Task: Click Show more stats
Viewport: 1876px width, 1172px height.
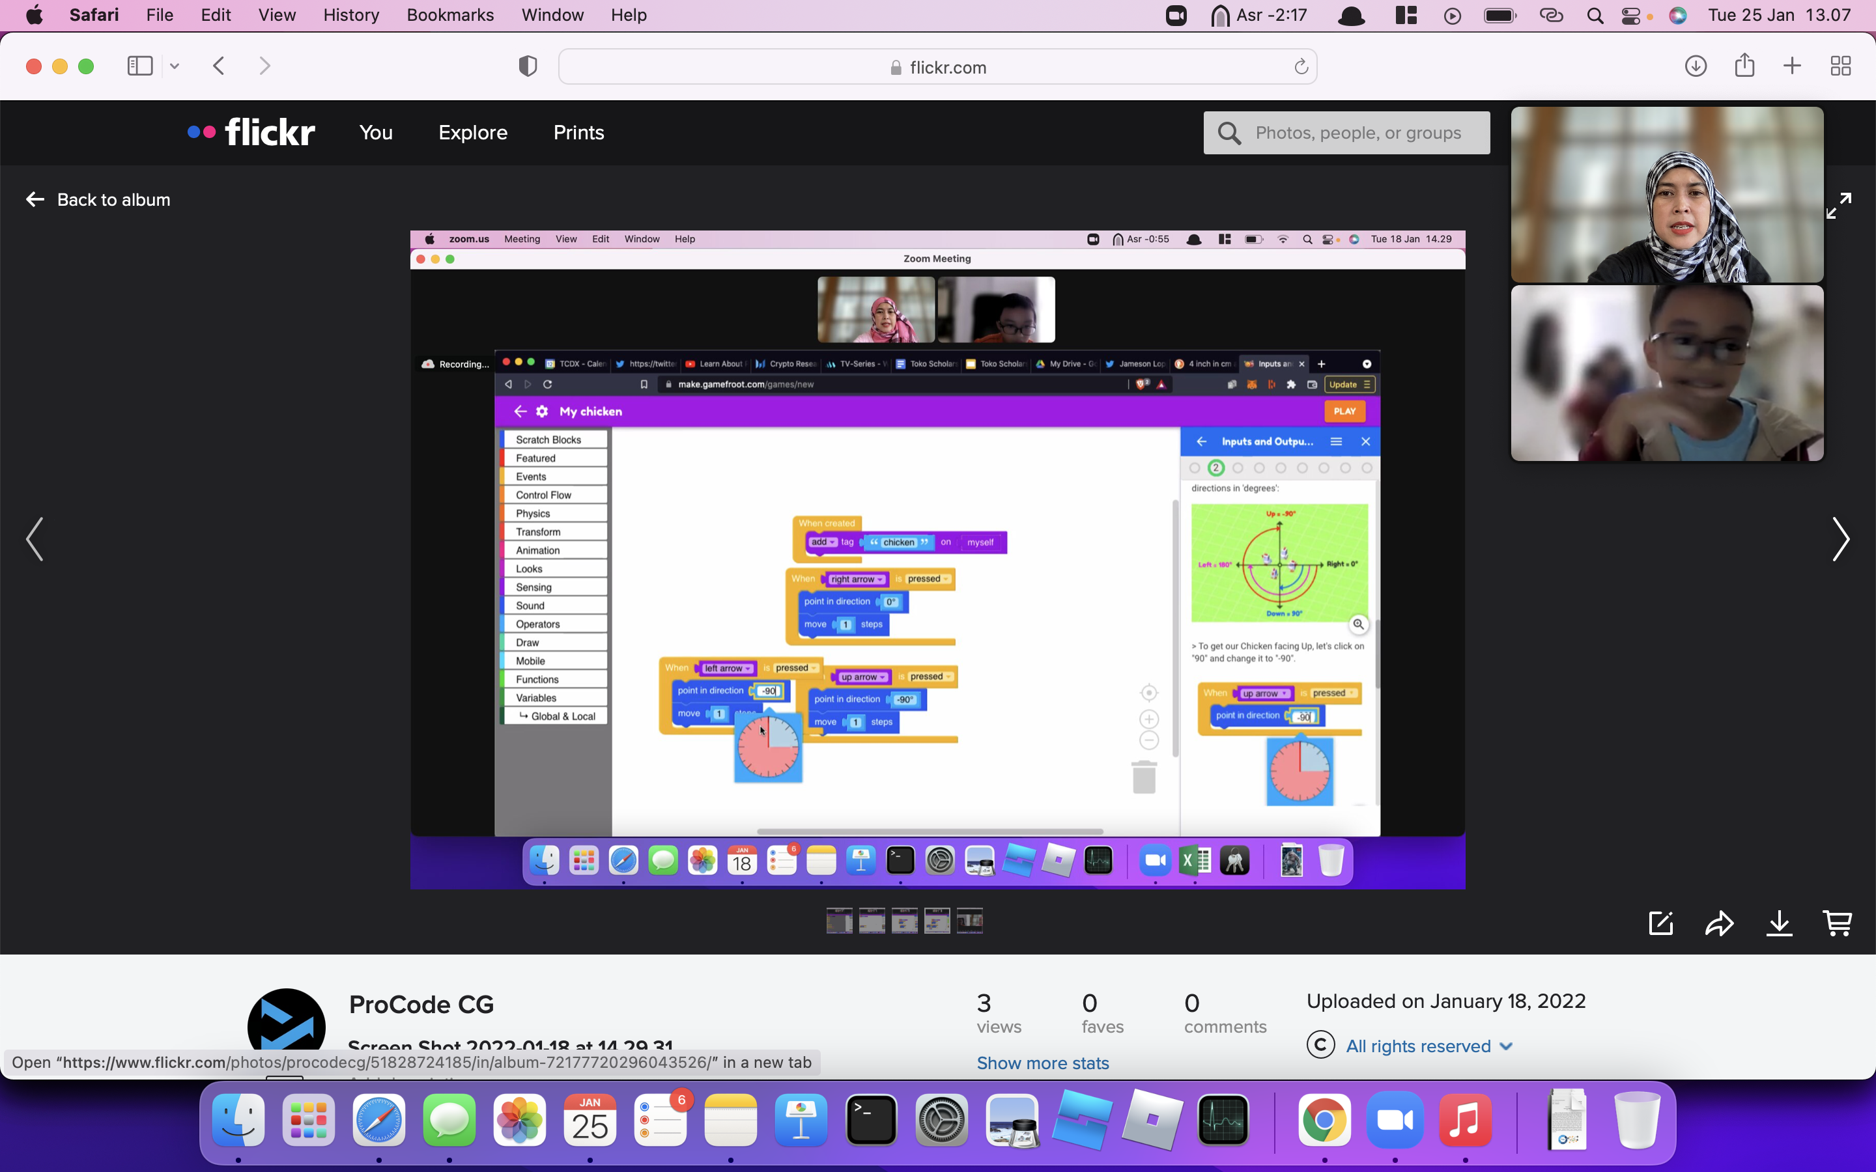Action: click(1043, 1063)
